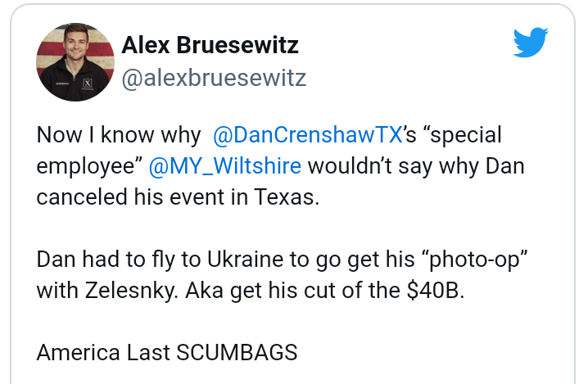This screenshot has width=588, height=384.
Task: Click the "Now I know why" opening text
Action: 118,134
